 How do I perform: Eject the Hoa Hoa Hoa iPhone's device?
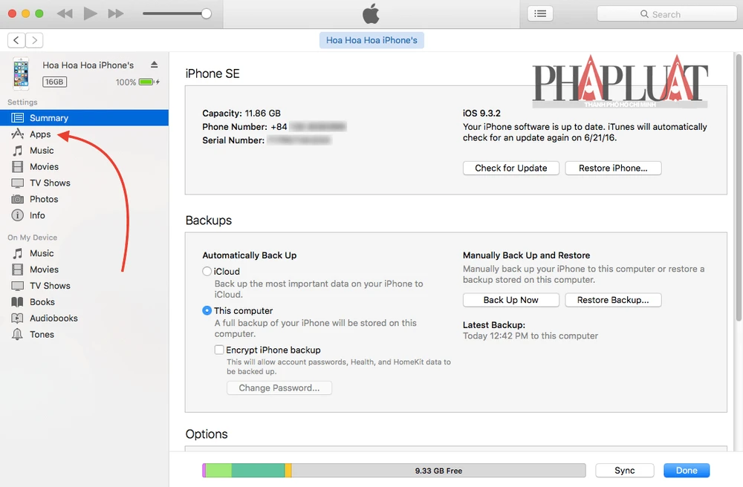(154, 65)
